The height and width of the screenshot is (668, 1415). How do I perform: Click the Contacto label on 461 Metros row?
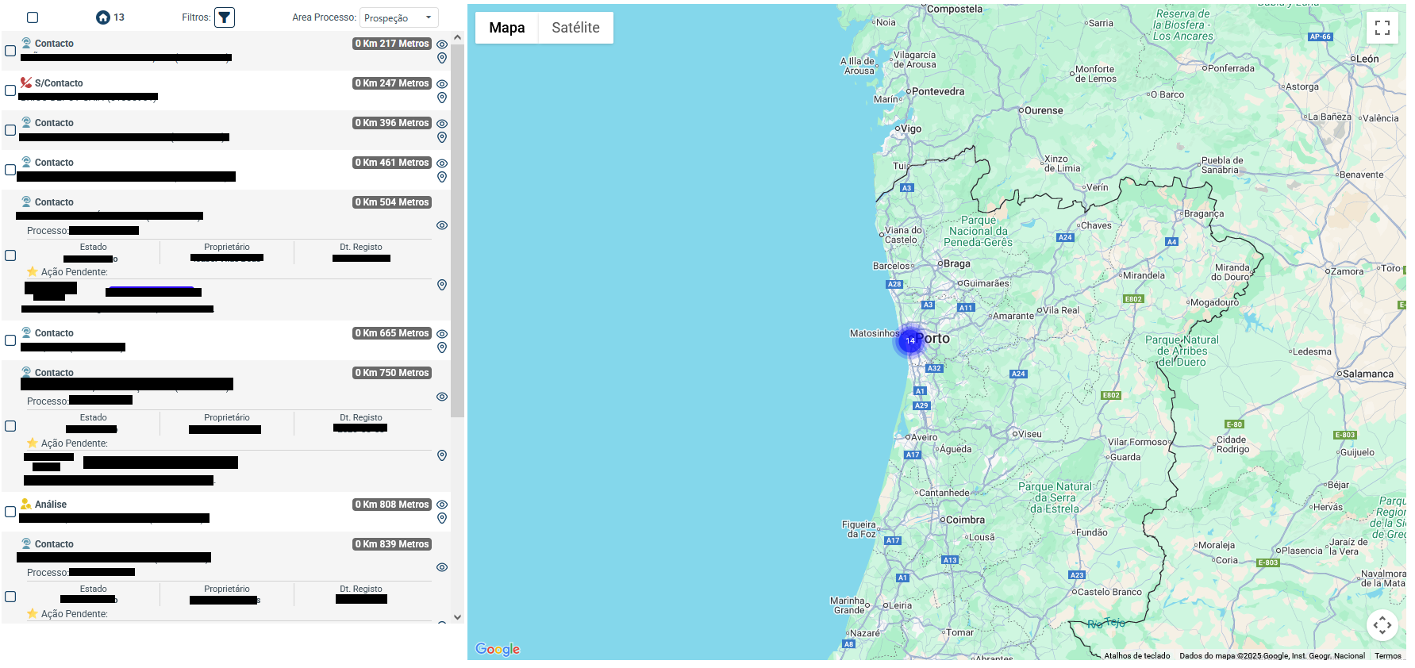click(x=54, y=163)
